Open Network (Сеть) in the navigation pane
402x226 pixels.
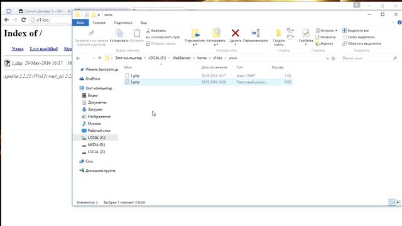pos(86,161)
